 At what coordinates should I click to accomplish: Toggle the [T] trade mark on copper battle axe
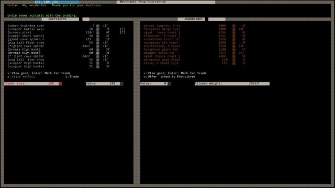point(122,29)
